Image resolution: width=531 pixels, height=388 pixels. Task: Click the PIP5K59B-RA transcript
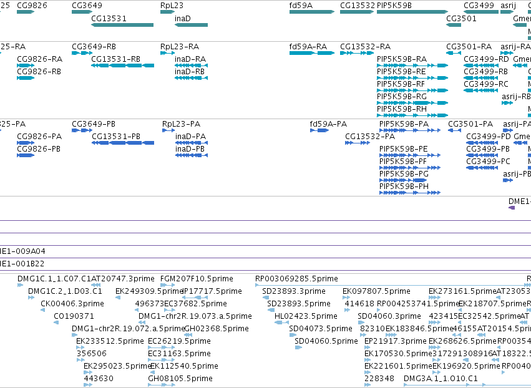pos(412,65)
